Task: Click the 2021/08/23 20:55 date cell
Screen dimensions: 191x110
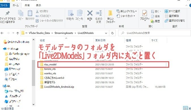Action: 105,64
